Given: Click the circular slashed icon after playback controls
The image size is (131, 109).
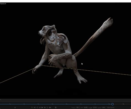Looking at the screenshot, I should click(56, 107).
